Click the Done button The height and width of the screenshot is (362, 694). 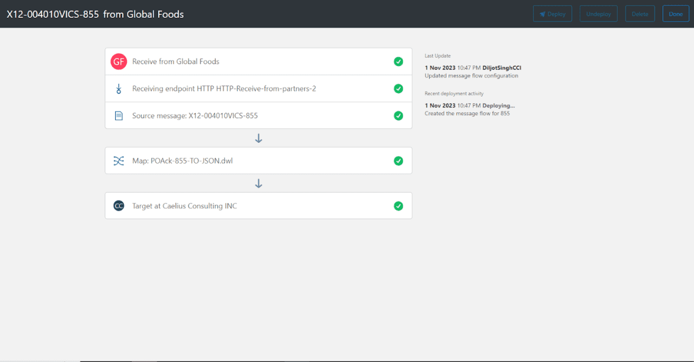pyautogui.click(x=676, y=14)
